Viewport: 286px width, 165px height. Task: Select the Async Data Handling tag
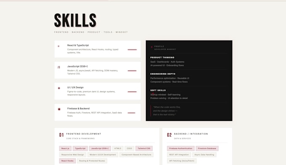(204, 155)
